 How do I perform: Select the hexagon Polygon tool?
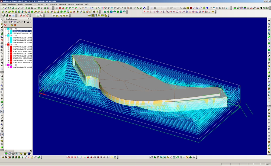point(25,8)
